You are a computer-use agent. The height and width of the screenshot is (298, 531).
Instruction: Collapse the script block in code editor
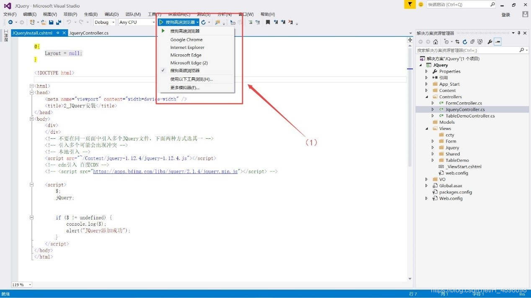click(x=32, y=185)
